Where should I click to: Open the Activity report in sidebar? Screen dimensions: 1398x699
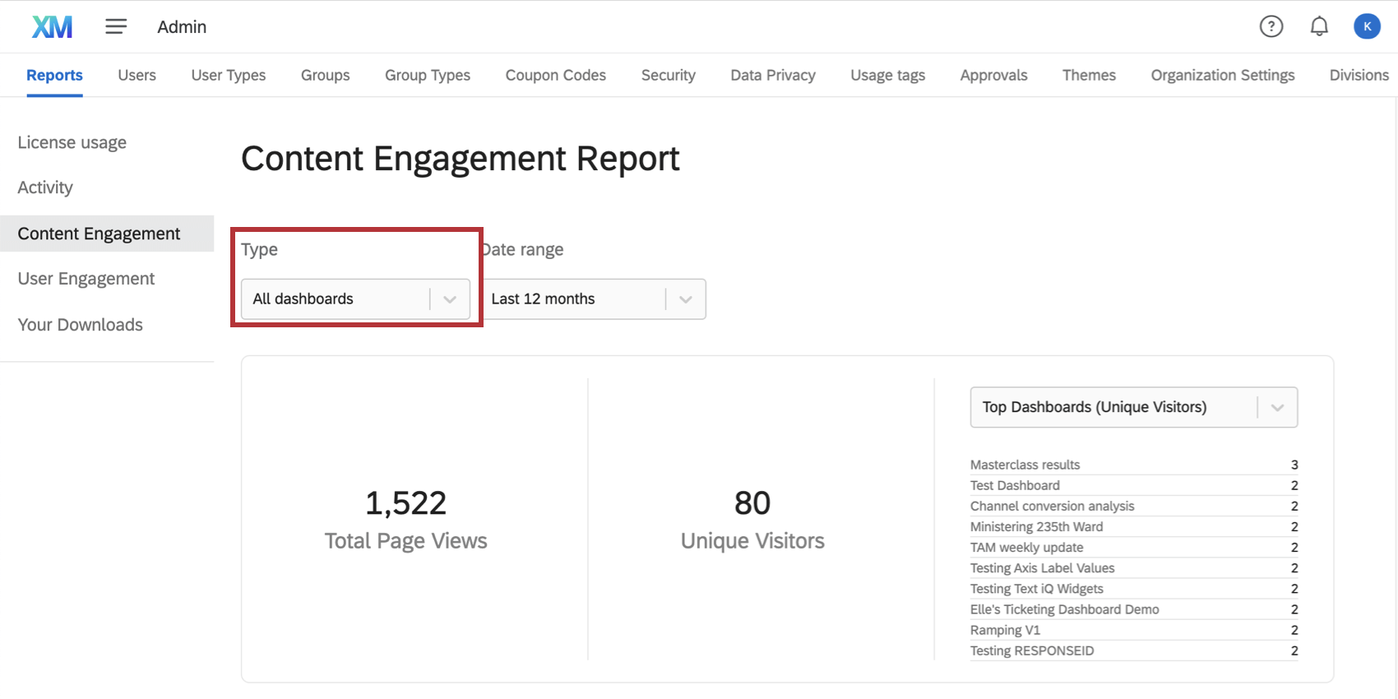pos(45,188)
